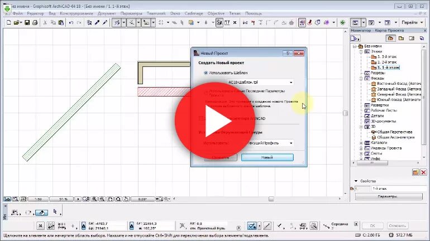Click red X delete icon in Navigator
This screenshot has height=241, width=430.
pos(423,172)
